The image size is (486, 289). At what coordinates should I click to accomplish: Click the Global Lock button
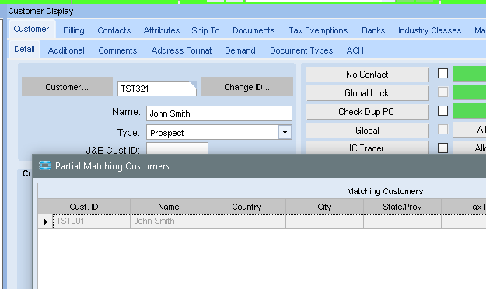[368, 93]
